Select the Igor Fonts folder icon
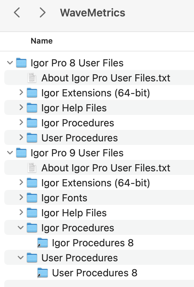 [32, 198]
